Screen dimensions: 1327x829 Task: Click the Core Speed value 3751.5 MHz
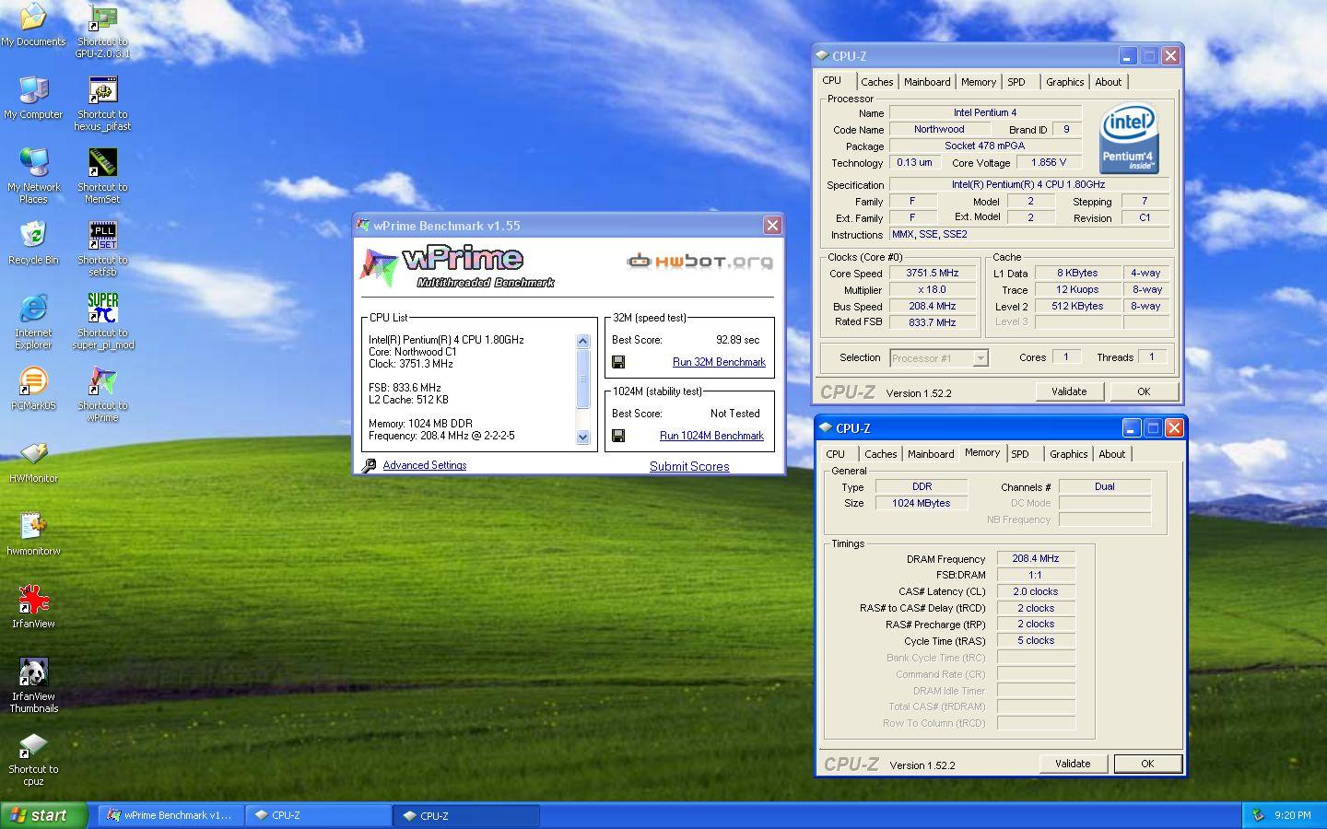(x=933, y=273)
